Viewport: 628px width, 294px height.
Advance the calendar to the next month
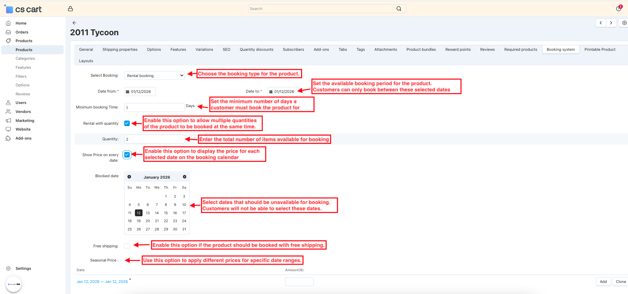(x=185, y=177)
